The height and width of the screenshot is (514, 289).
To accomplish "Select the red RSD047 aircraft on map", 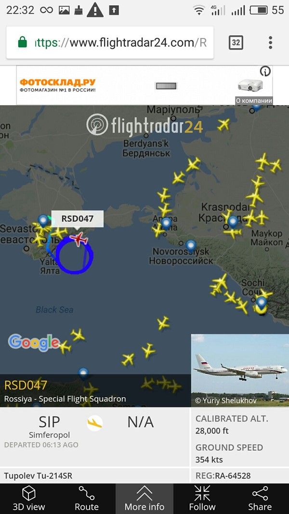I will 79,239.
